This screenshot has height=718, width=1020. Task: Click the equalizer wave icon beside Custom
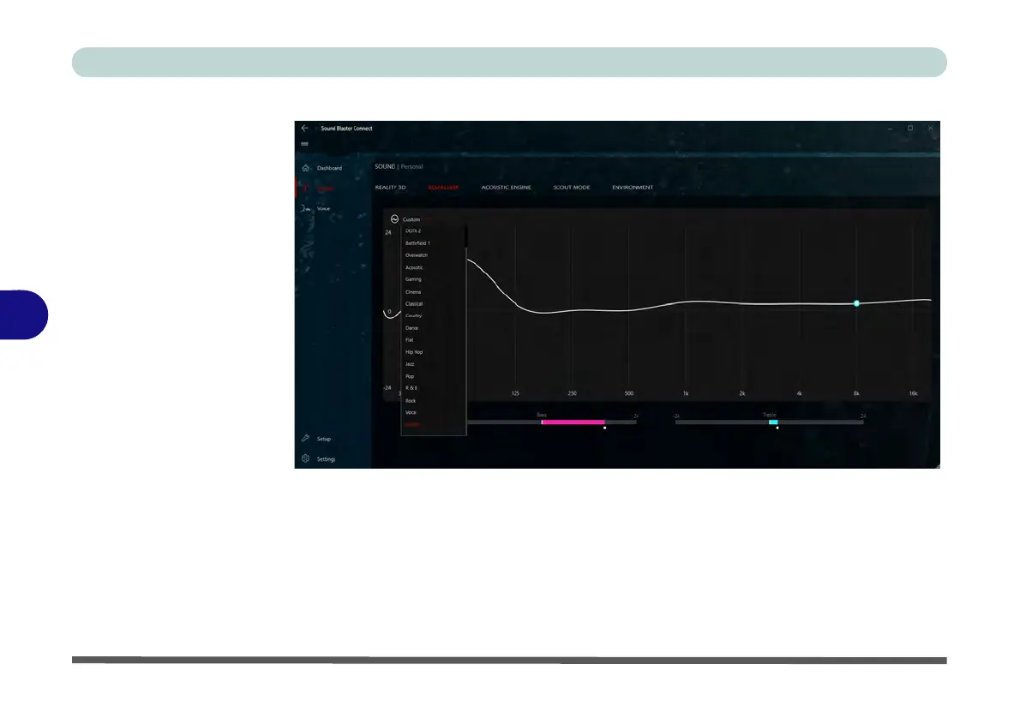[394, 219]
